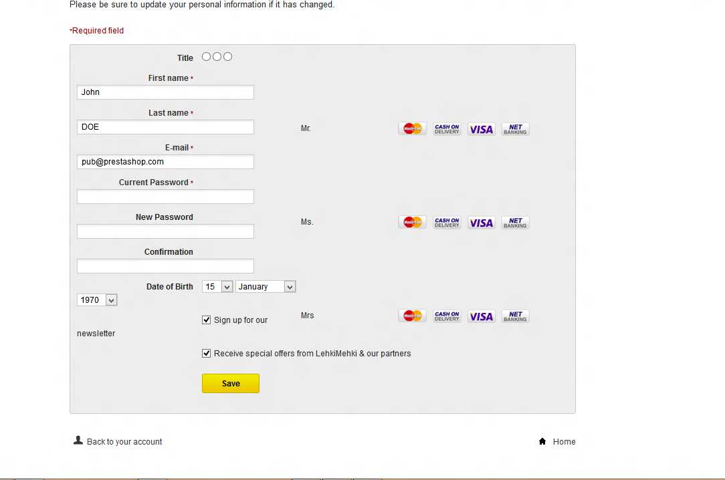
Task: Click the Home house icon
Action: point(542,441)
